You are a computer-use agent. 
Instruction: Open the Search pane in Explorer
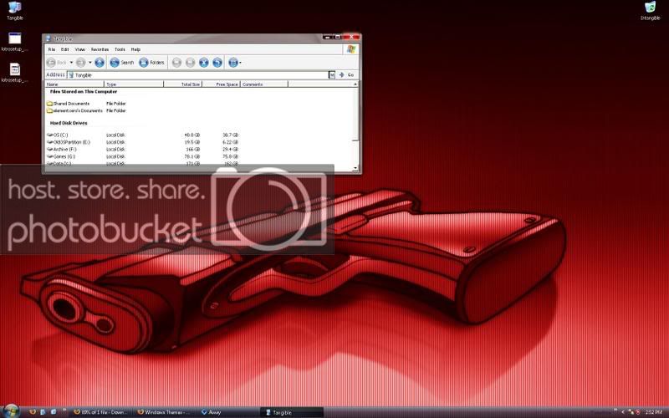(x=122, y=63)
